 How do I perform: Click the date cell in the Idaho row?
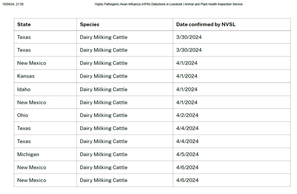(231, 89)
